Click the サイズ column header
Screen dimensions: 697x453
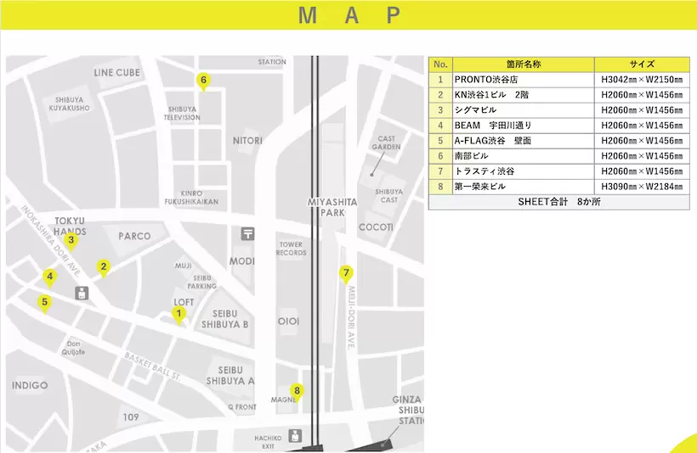point(641,64)
